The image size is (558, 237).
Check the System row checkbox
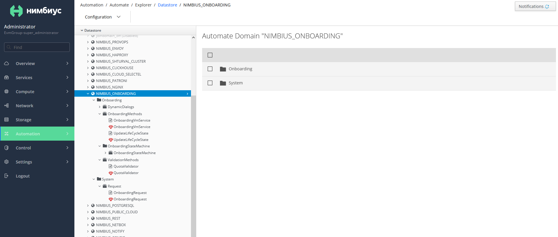tap(210, 83)
